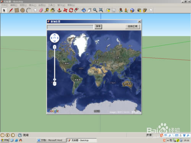This screenshot has width=191, height=143.
Task: Select the pink Eraser tool
Action: coord(41,10)
